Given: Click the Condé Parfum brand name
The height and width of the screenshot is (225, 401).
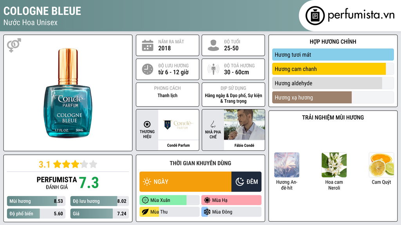Looking at the screenshot, I should tap(178, 145).
